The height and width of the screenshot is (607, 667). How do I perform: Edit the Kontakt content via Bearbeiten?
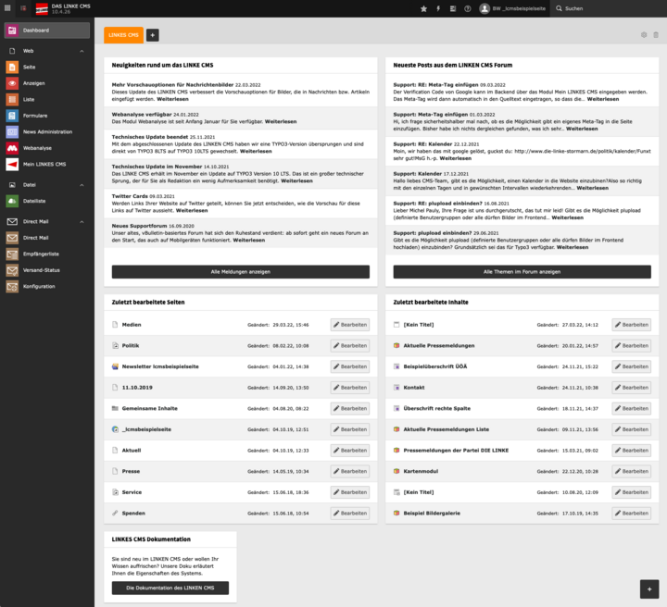point(631,388)
